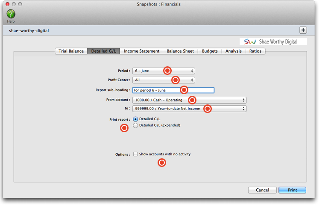Open the From account dropdown
This screenshot has width=331, height=205.
click(189, 100)
